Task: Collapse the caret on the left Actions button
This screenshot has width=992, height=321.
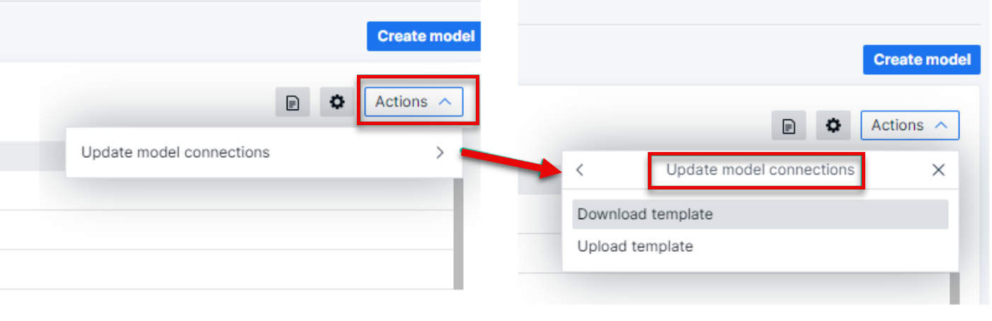Action: pyautogui.click(x=445, y=102)
